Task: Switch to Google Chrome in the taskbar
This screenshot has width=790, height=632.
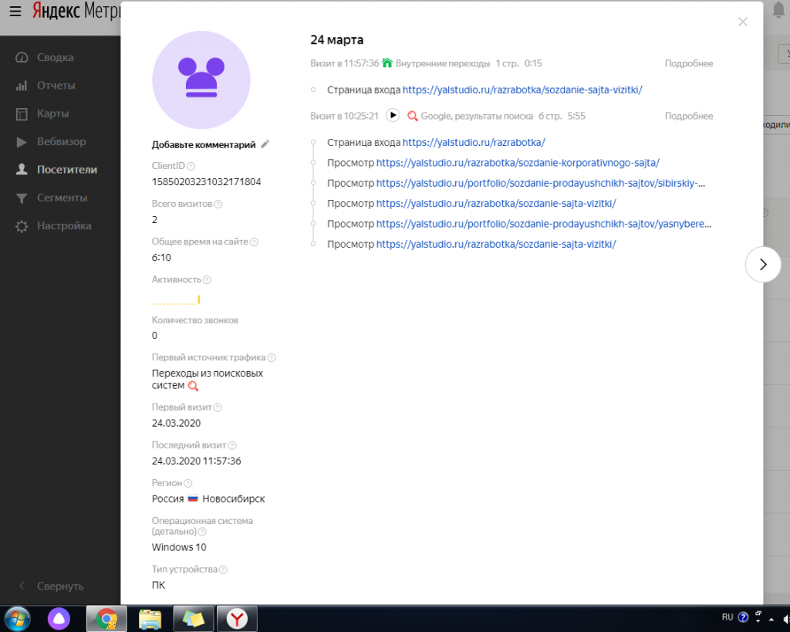Action: pos(106,618)
